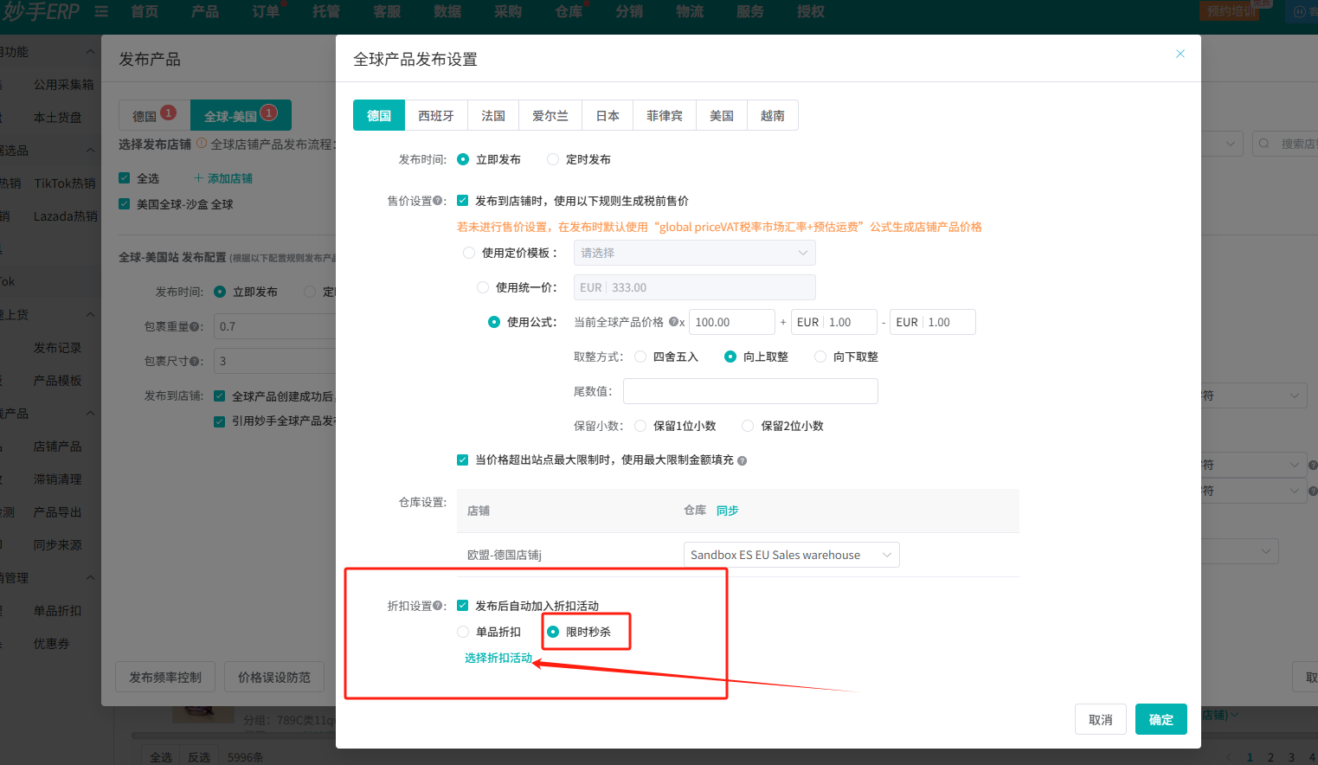Open 仓库 in top navigation
1318x765 pixels.
coord(569,11)
